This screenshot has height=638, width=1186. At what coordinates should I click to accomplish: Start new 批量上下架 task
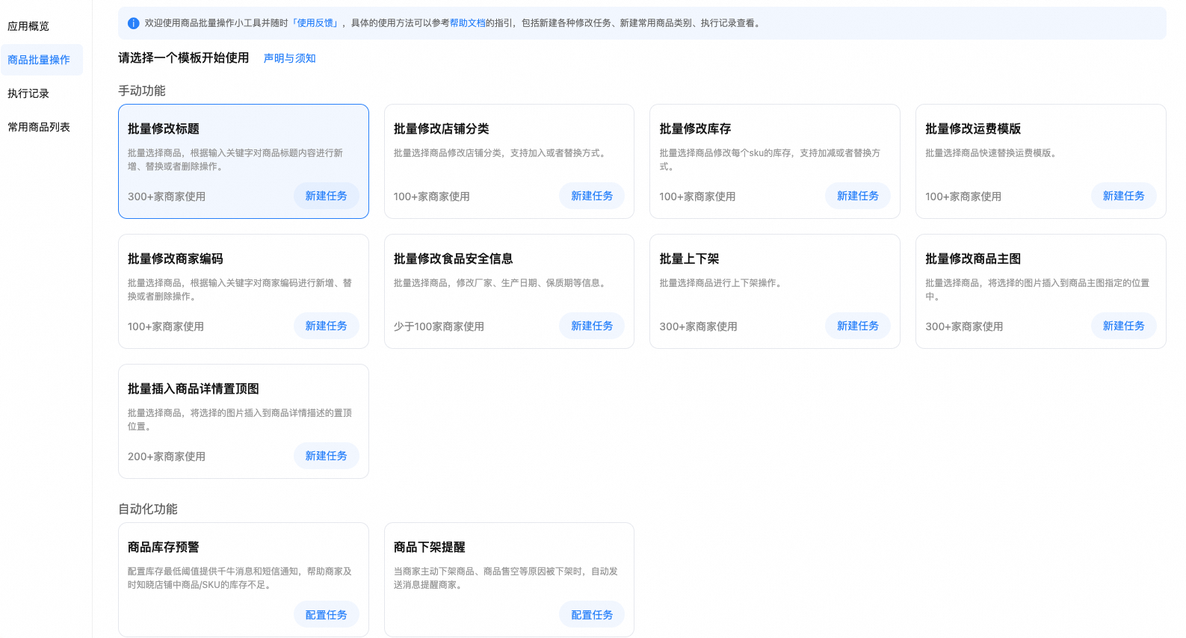click(x=857, y=326)
